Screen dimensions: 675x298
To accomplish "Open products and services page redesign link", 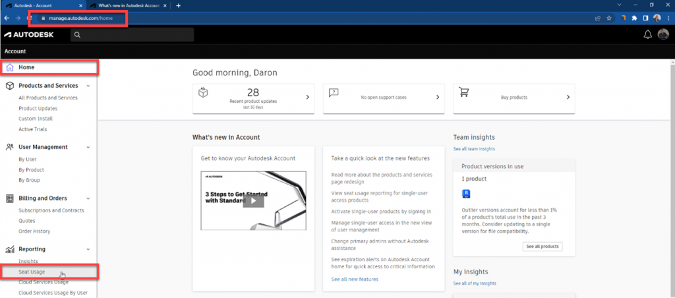I will (x=382, y=178).
